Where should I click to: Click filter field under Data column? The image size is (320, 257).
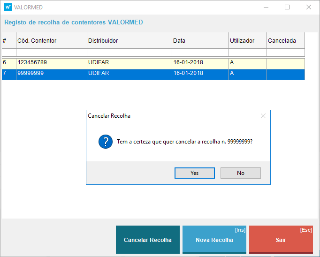200,53
